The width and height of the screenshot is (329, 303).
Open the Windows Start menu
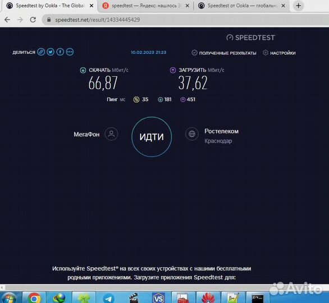coord(8,297)
